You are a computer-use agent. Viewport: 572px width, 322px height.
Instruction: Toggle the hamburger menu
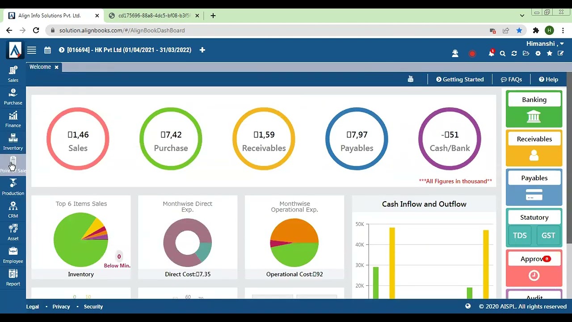(x=31, y=50)
